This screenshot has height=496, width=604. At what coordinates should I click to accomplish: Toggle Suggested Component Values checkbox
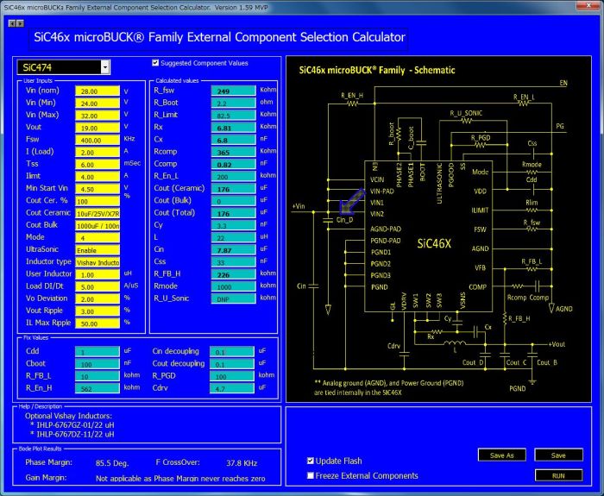(x=155, y=63)
